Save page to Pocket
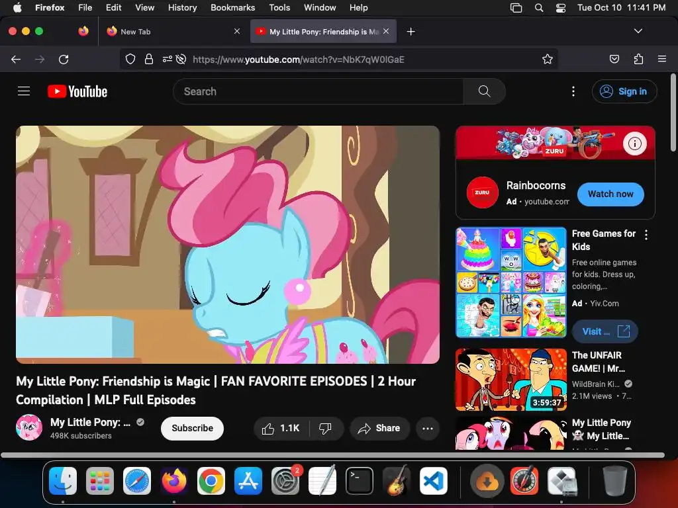 [614, 59]
